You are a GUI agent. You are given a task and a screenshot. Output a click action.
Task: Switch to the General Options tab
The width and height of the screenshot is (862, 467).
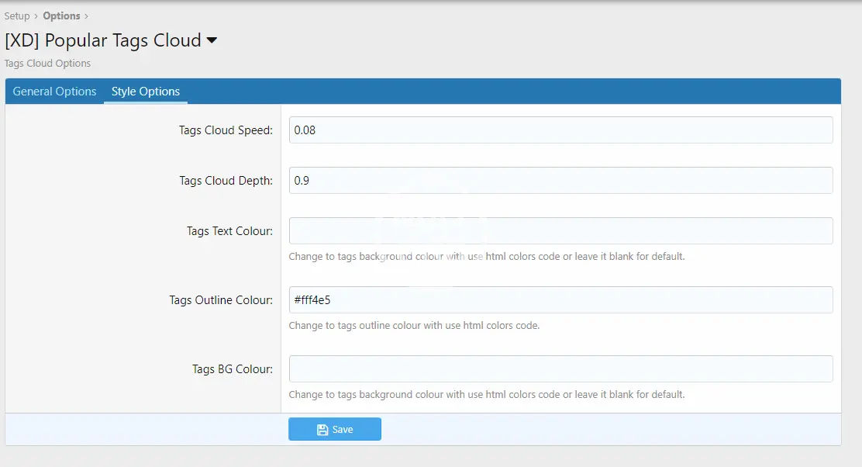click(x=54, y=92)
